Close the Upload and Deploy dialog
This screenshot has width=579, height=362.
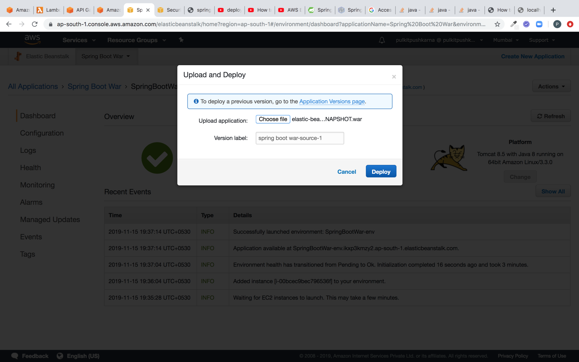394,77
